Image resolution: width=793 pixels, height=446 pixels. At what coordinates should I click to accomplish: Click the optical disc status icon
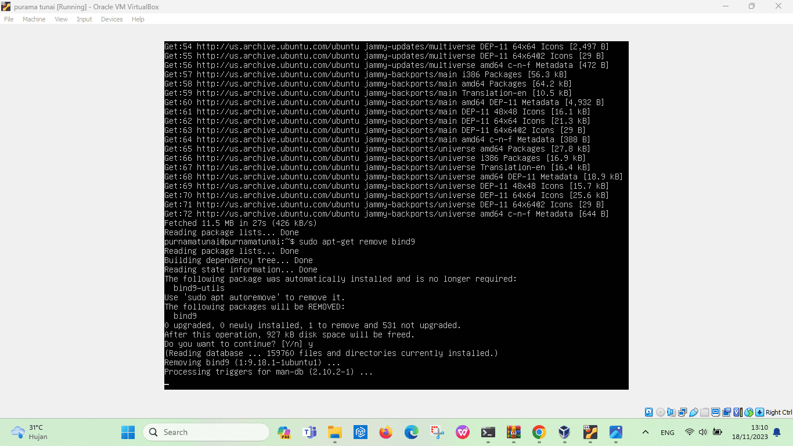point(660,412)
